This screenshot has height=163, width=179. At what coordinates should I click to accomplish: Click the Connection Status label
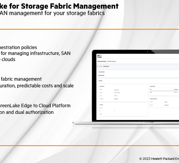102,72
